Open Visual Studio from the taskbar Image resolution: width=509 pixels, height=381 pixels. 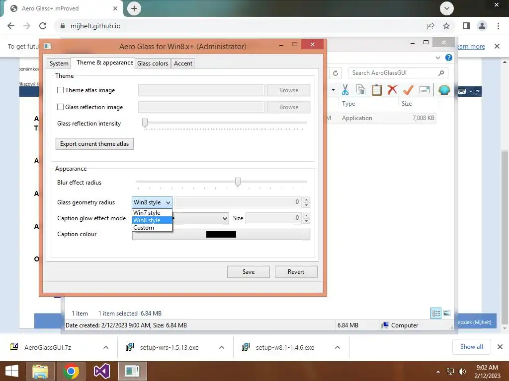click(x=101, y=371)
